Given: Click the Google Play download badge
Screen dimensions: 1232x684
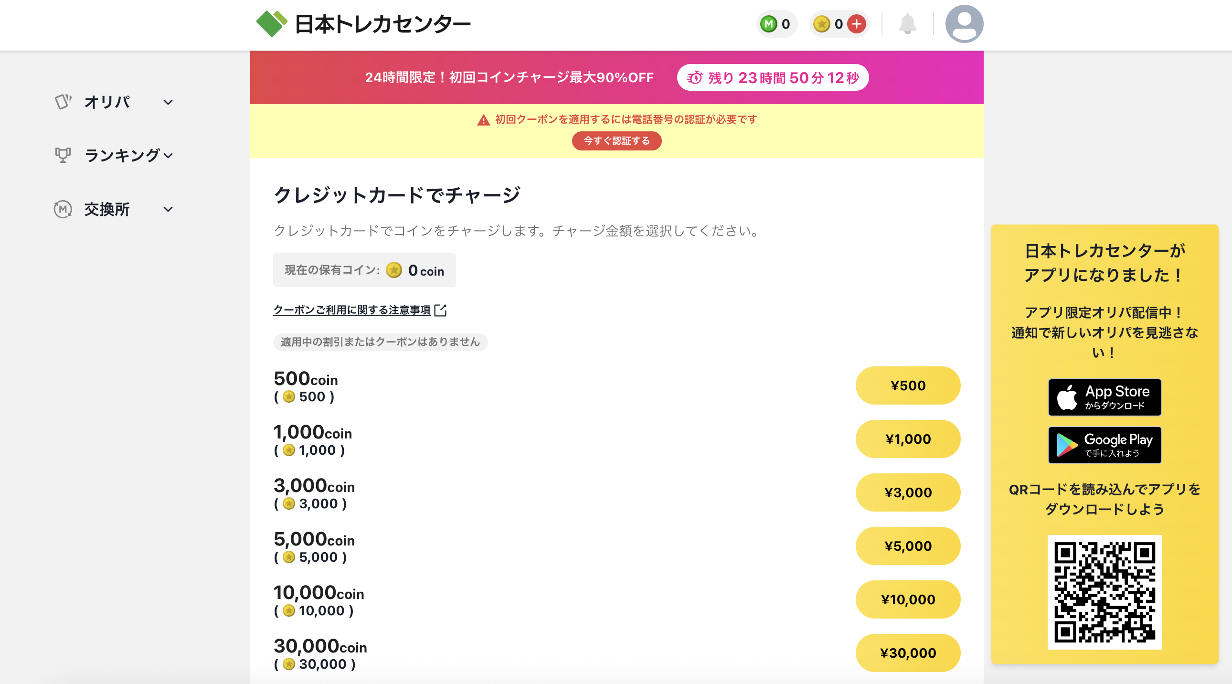Looking at the screenshot, I should coord(1105,445).
